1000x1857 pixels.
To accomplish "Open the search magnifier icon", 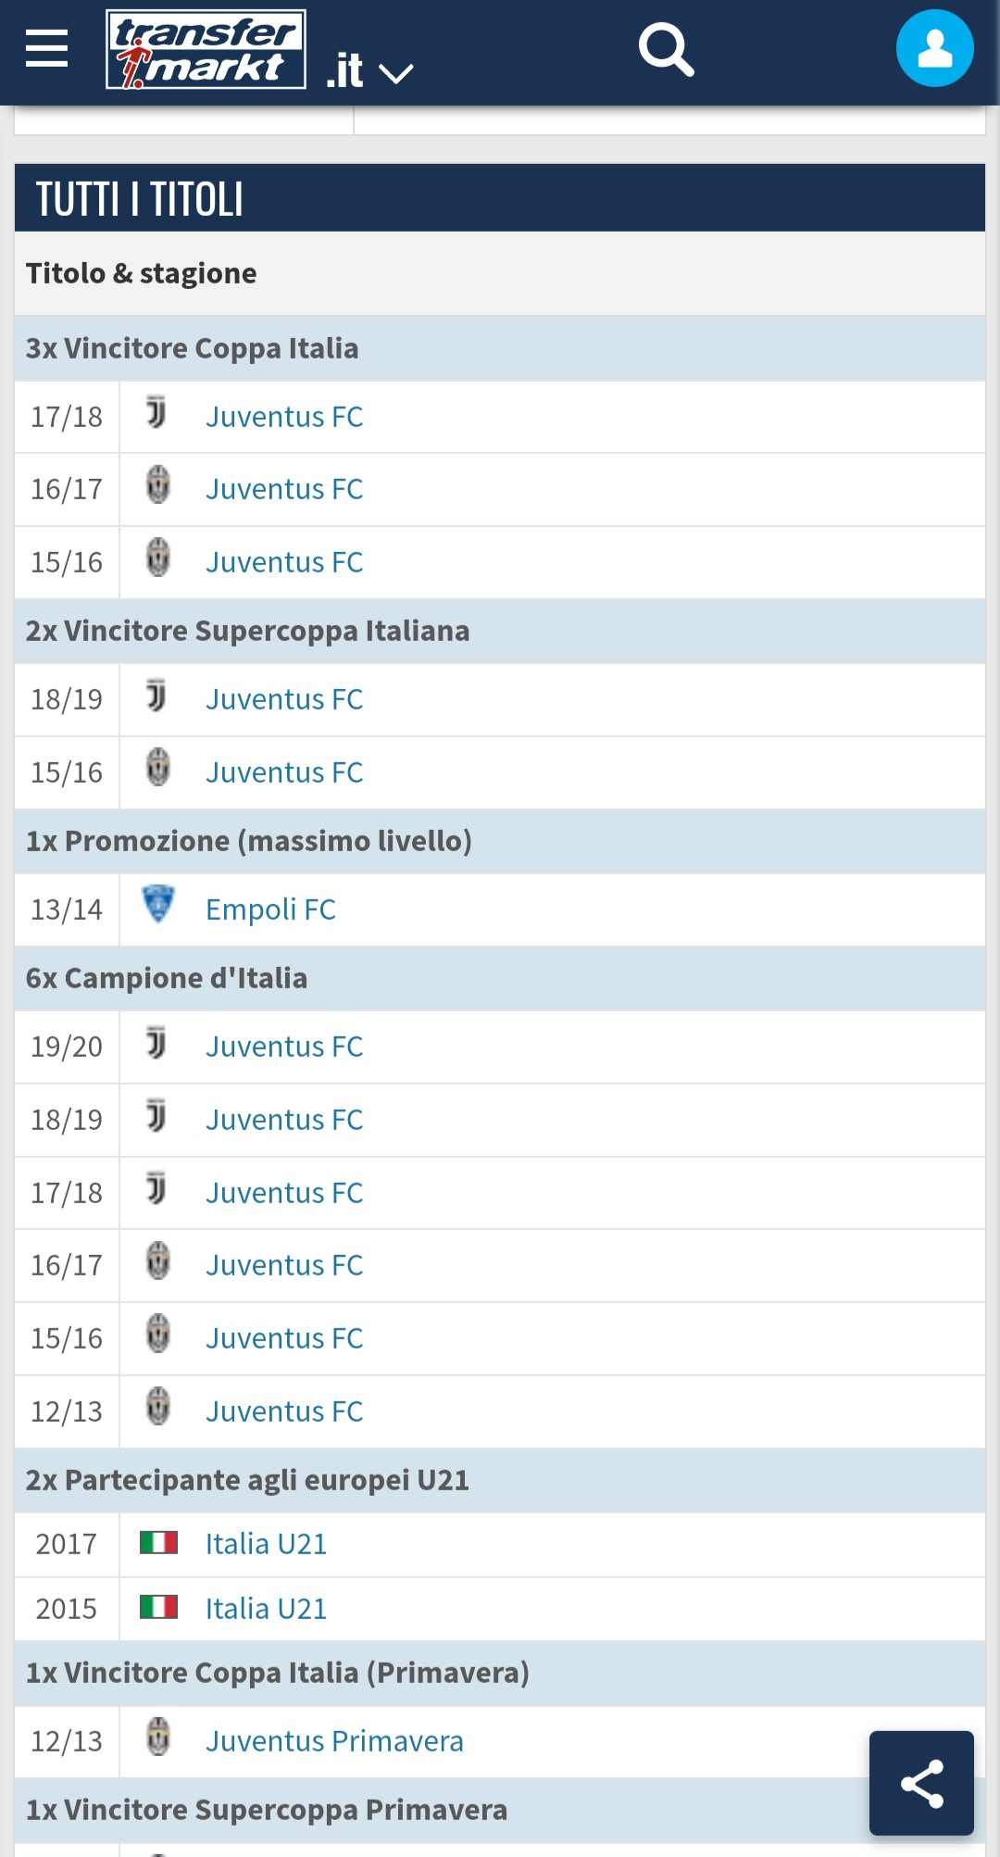I will point(667,50).
